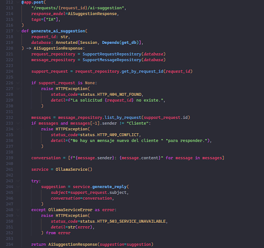Click the conversation variable on line 239
264x248 pixels.
(x=46, y=158)
